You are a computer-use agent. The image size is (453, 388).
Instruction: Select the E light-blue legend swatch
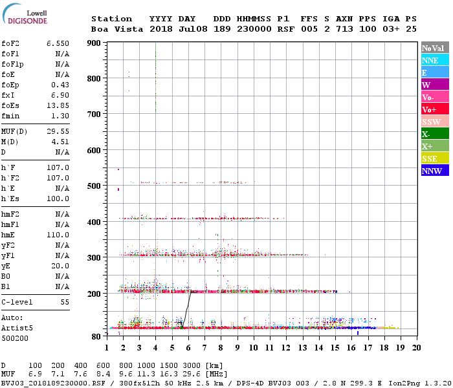tap(435, 72)
